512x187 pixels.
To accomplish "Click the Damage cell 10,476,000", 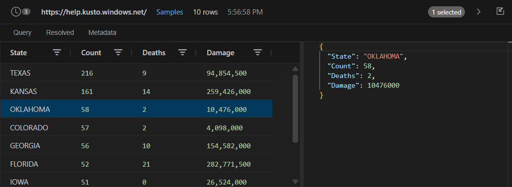I will 227,109.
